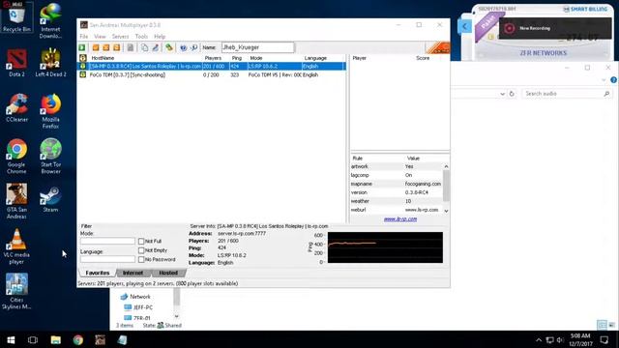Viewport: 619px width, 348px height.
Task: Show hidden system tray icons chevron
Action: 539,339
